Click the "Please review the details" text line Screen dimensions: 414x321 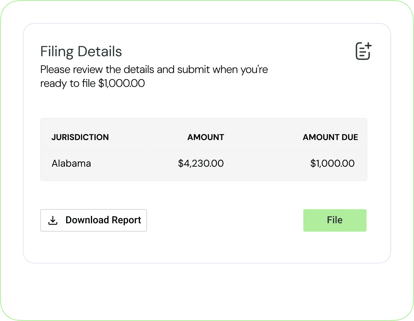[x=154, y=69]
